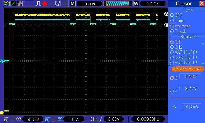Click the dimmed key lock icon
Image resolution: width=205 pixels, height=123 pixels.
(x=52, y=4)
